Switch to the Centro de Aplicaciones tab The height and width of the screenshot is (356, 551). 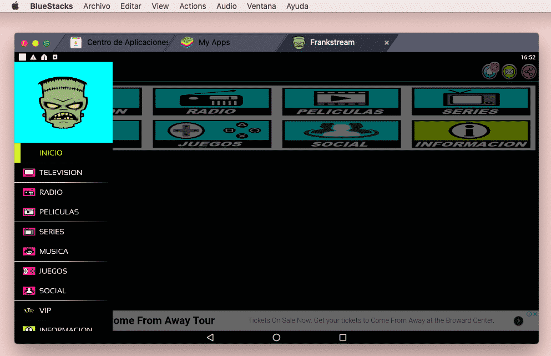pyautogui.click(x=119, y=42)
